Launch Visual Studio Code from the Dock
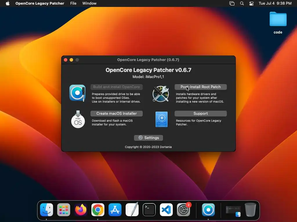The width and height of the screenshot is (297, 222). 166,210
